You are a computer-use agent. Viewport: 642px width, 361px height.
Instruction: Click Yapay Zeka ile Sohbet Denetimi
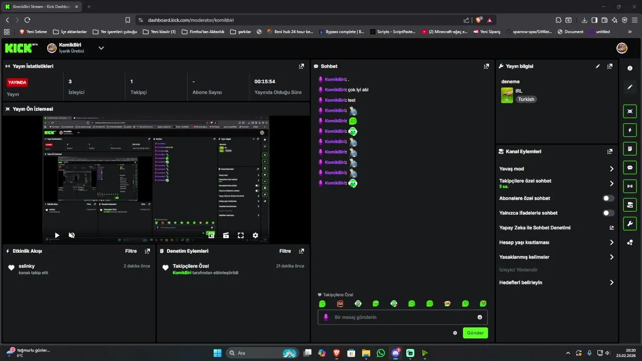535,228
